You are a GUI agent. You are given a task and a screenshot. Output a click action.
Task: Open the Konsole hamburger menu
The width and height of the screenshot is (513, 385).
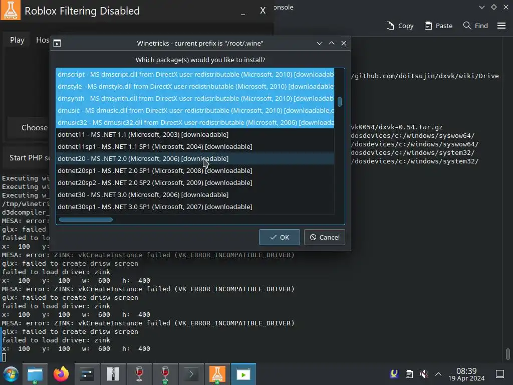pyautogui.click(x=501, y=26)
